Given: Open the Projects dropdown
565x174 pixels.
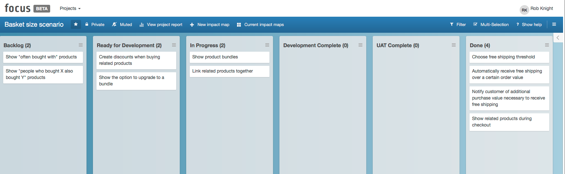Looking at the screenshot, I should [70, 8].
